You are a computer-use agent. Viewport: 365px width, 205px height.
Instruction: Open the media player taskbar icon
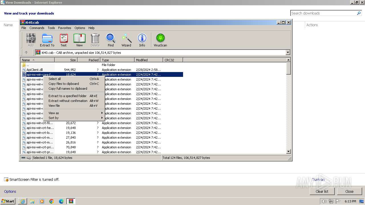[42, 201]
